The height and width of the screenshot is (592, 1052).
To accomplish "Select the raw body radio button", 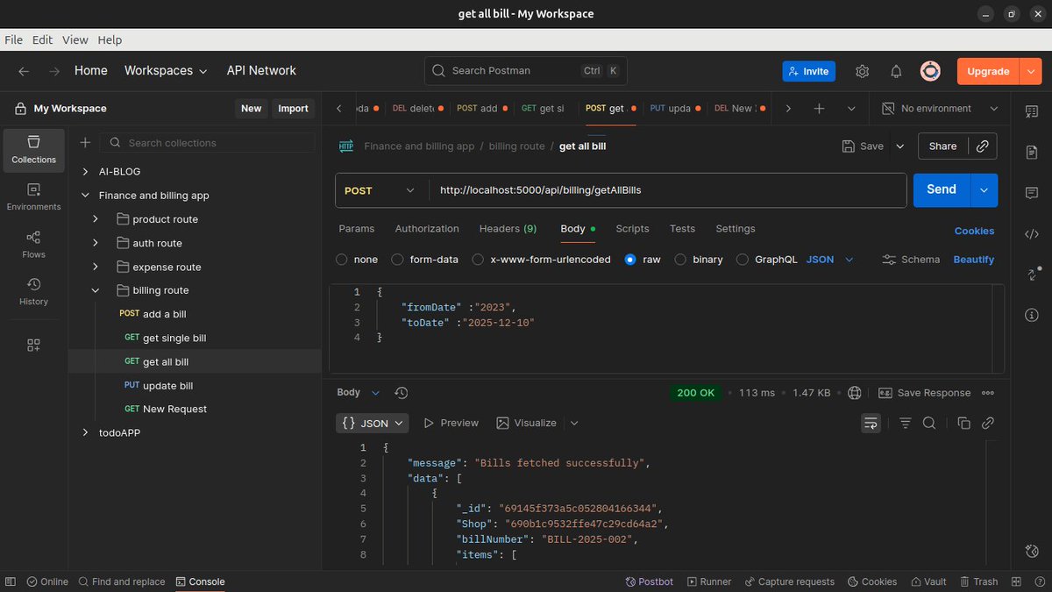I will (x=630, y=260).
